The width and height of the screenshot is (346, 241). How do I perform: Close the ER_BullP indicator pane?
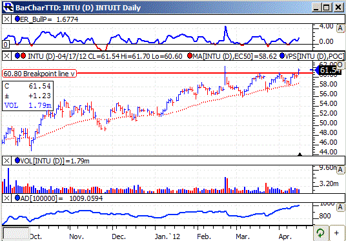(7, 19)
